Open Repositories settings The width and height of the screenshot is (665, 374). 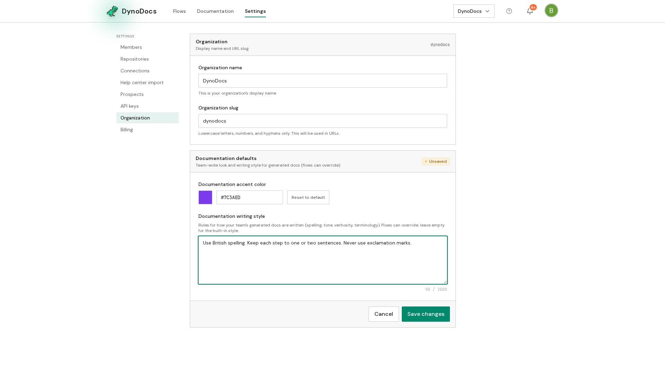point(148,59)
